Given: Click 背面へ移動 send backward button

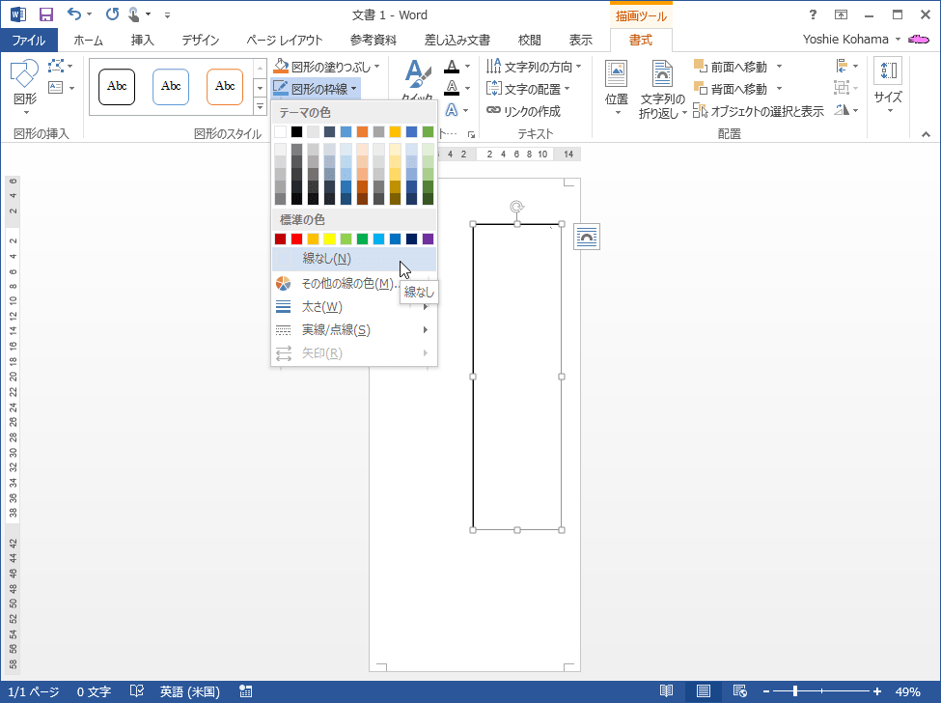Looking at the screenshot, I should (731, 89).
